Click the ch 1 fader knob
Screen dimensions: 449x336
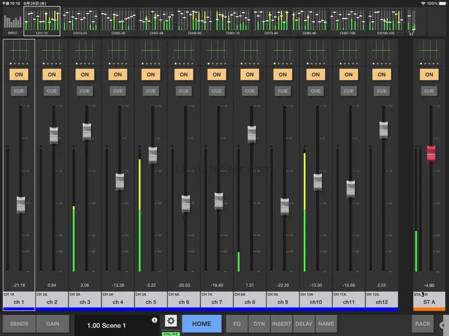(x=21, y=205)
